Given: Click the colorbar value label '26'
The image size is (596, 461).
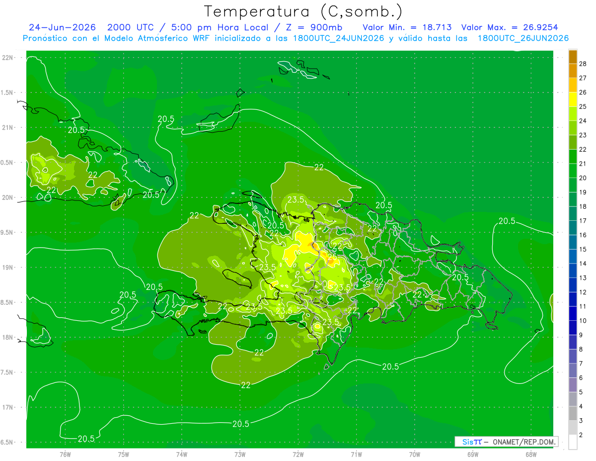Looking at the screenshot, I should (583, 92).
